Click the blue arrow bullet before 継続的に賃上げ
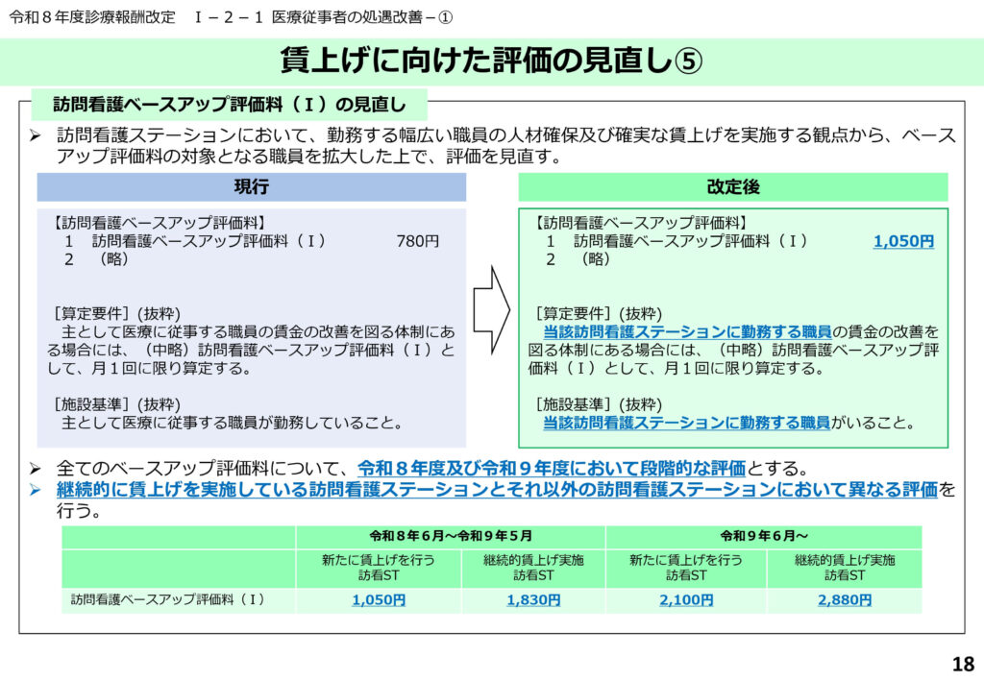The height and width of the screenshot is (681, 984). [35, 491]
